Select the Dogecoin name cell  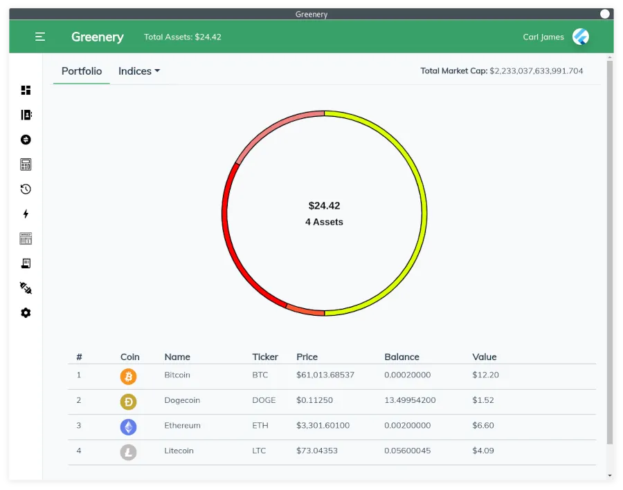coord(182,400)
